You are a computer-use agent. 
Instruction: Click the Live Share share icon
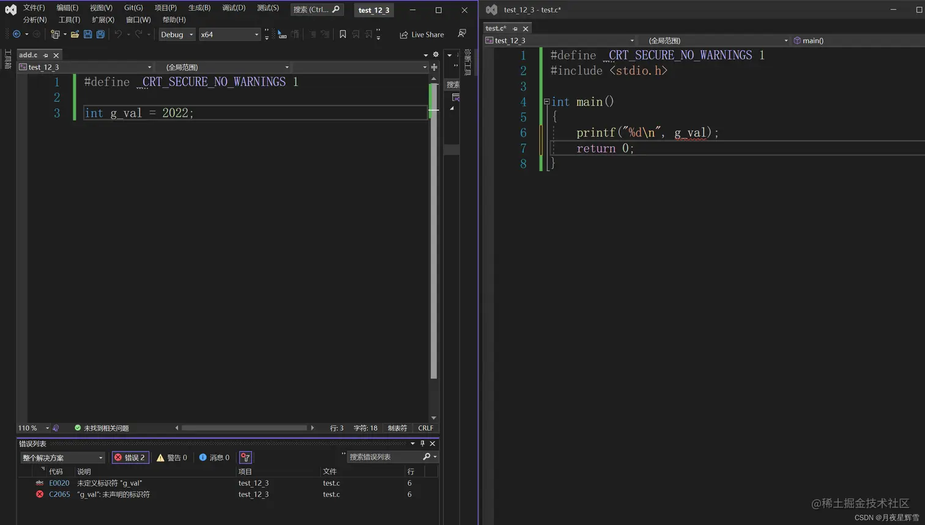[404, 35]
